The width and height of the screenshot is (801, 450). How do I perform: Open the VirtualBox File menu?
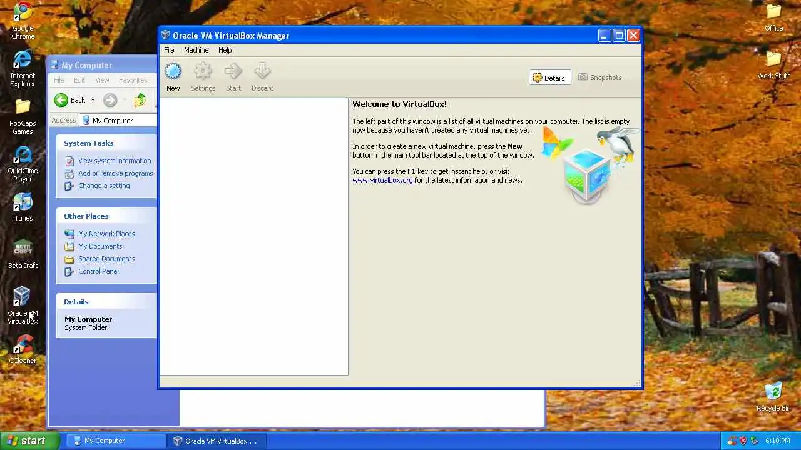tap(169, 50)
